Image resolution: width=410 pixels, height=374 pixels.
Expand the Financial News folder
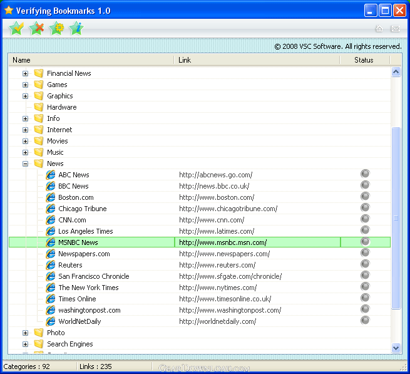(x=25, y=73)
